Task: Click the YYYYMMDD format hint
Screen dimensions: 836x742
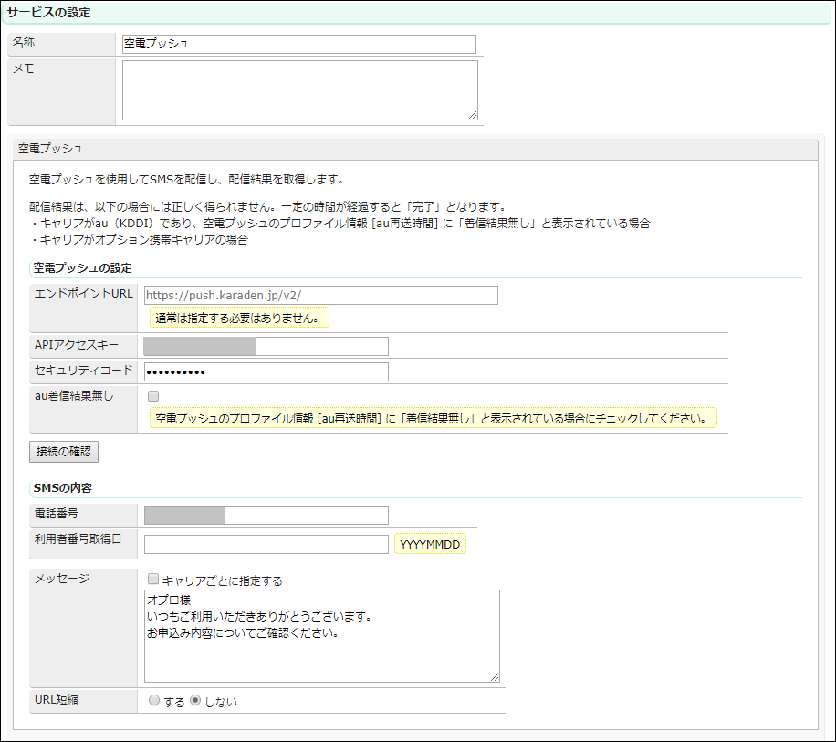Action: click(x=430, y=544)
